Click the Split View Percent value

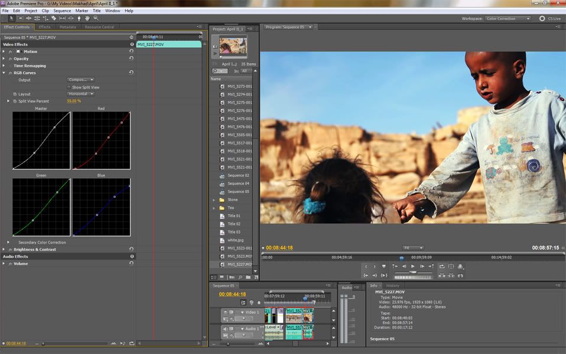point(74,101)
